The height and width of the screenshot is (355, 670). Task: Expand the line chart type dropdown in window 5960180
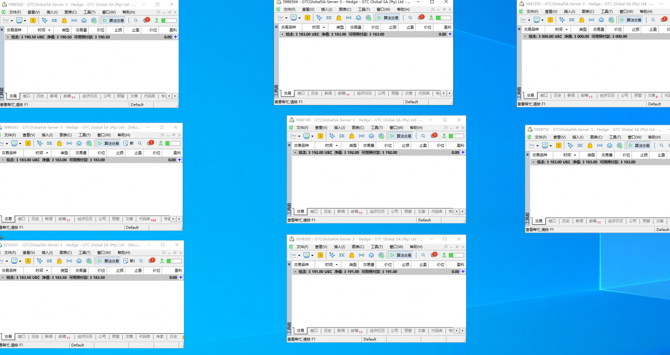coord(299,136)
